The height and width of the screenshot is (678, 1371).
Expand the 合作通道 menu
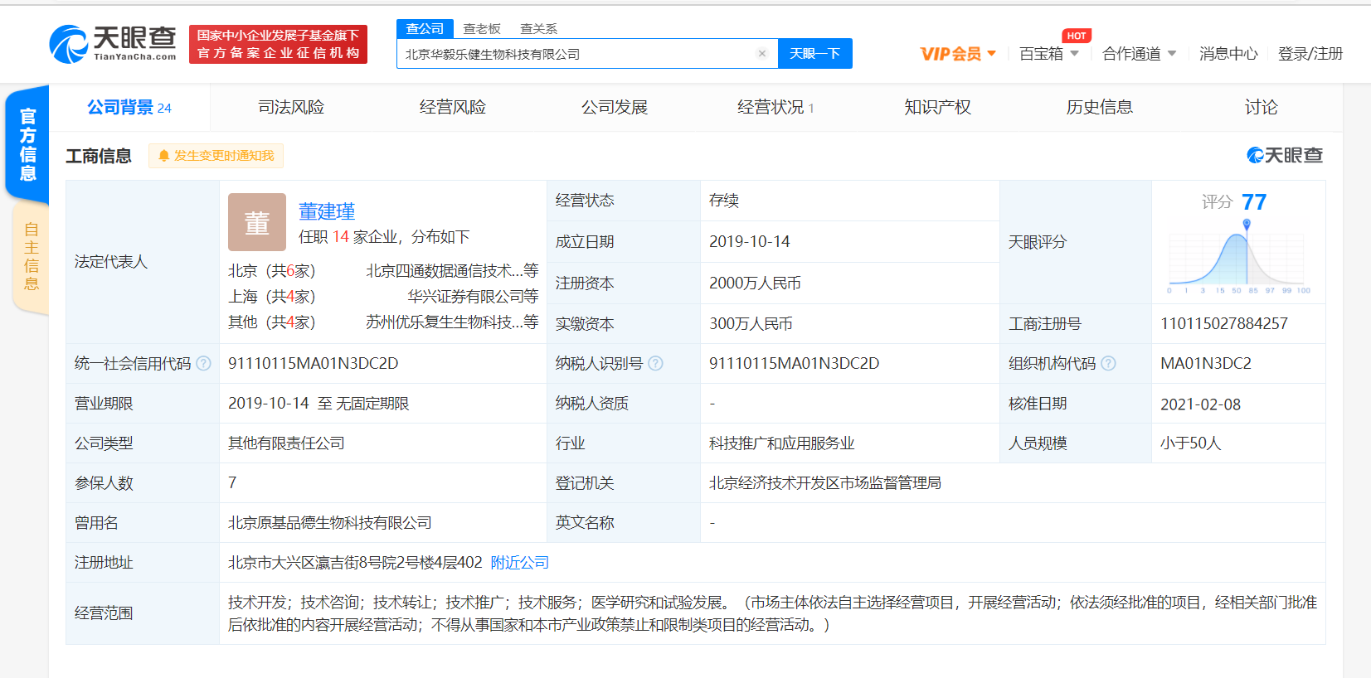pyautogui.click(x=1140, y=54)
